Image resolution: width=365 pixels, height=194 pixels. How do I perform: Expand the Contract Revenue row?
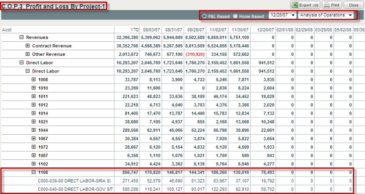[28, 46]
